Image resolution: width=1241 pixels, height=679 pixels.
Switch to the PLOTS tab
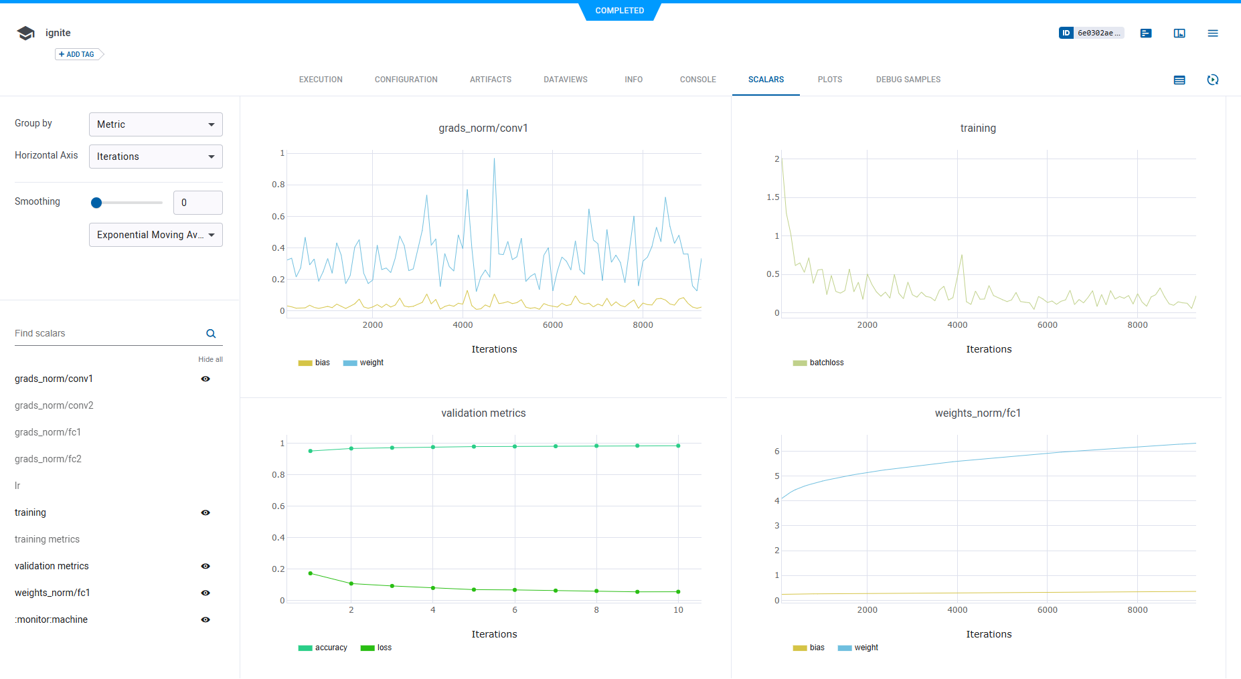click(x=829, y=80)
